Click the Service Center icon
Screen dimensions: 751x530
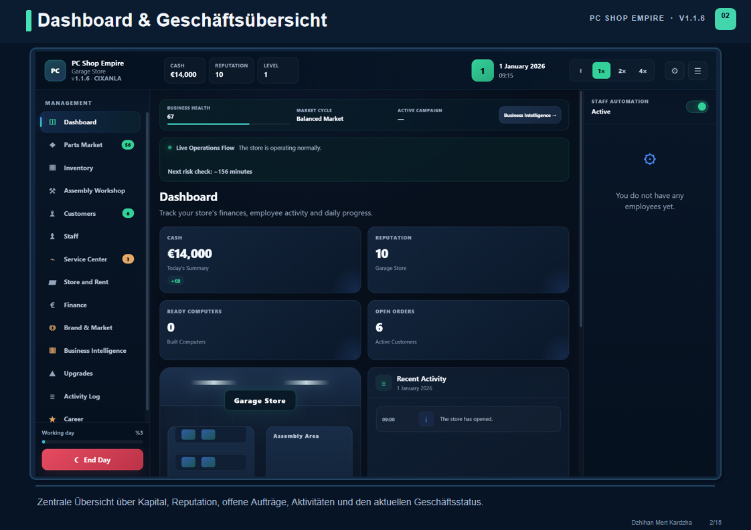pyautogui.click(x=53, y=259)
